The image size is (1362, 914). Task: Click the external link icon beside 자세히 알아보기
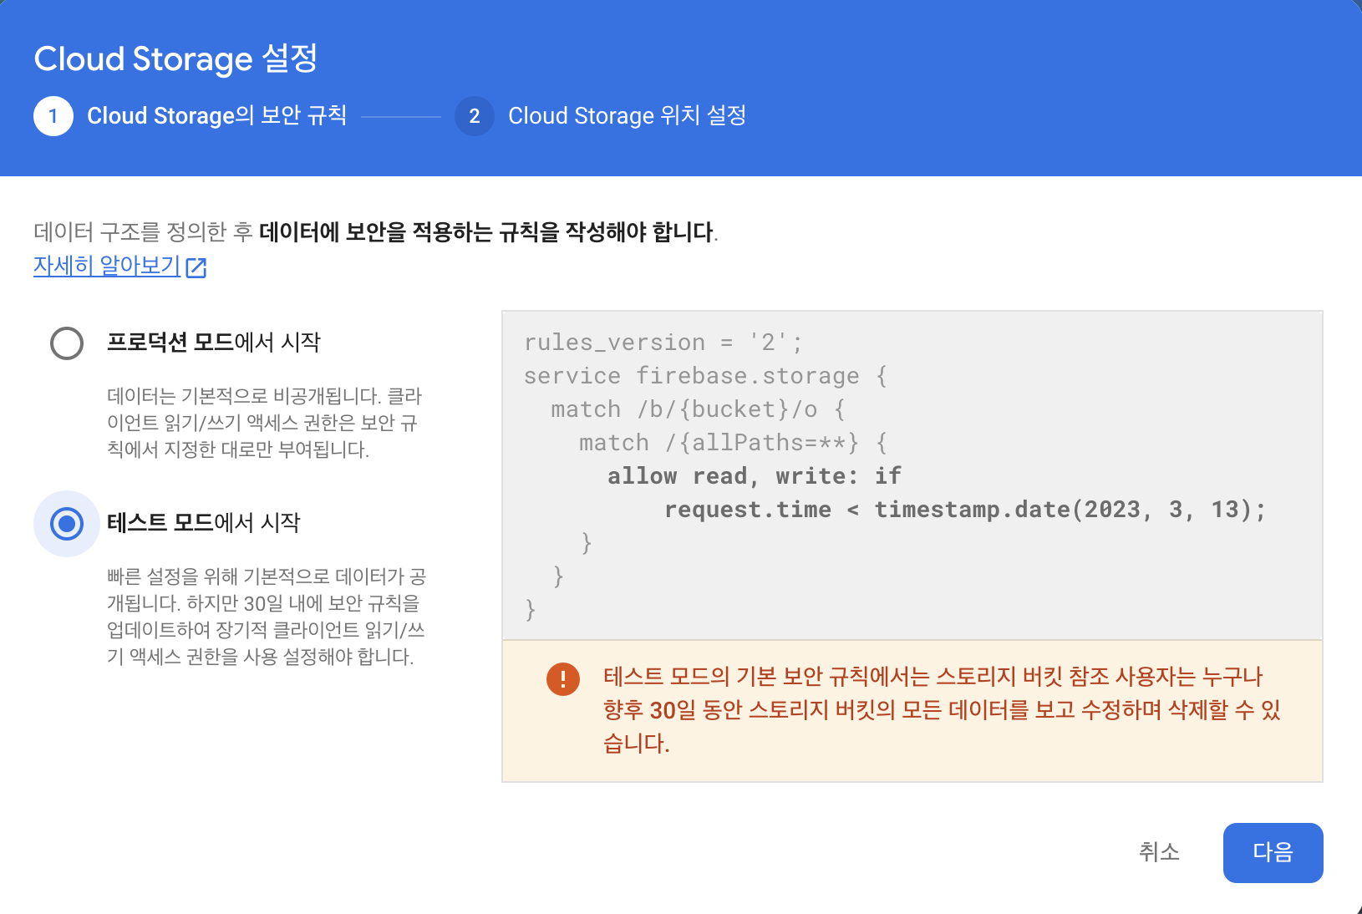196,267
